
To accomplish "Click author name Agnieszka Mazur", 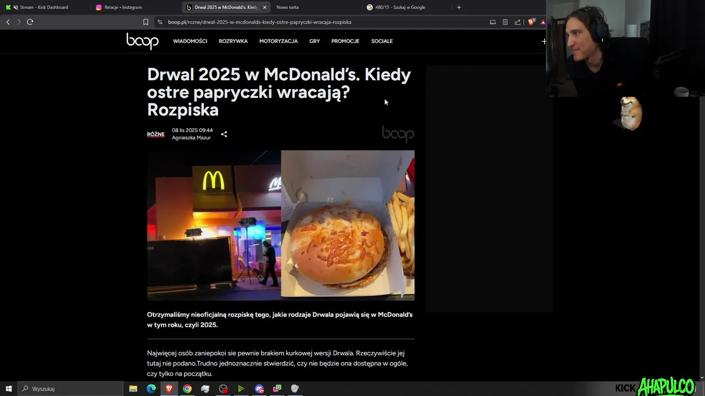I will (191, 137).
